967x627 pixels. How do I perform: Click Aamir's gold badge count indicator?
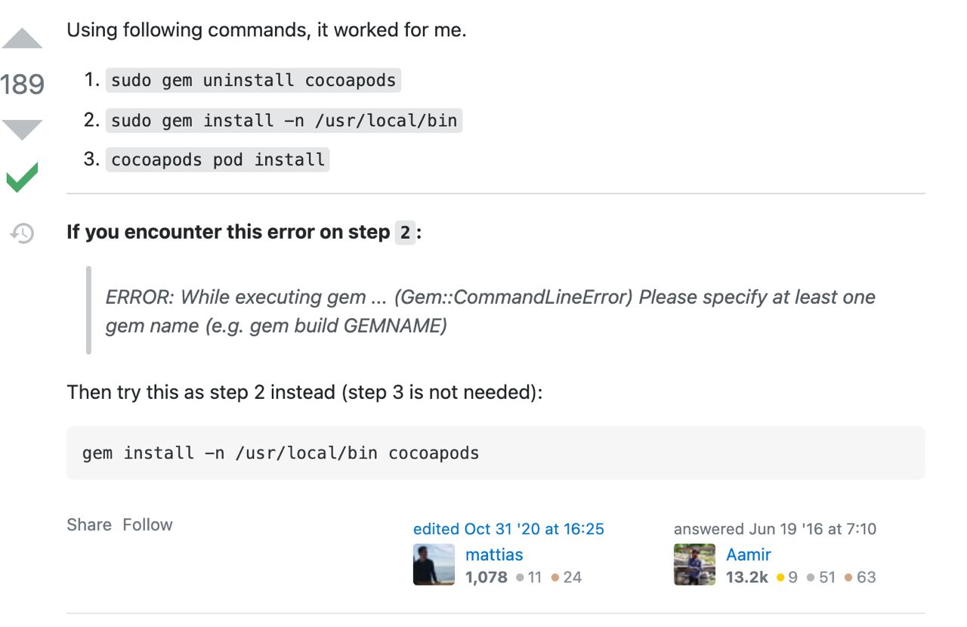[787, 577]
